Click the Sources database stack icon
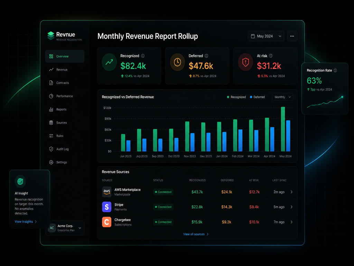 click(51, 123)
